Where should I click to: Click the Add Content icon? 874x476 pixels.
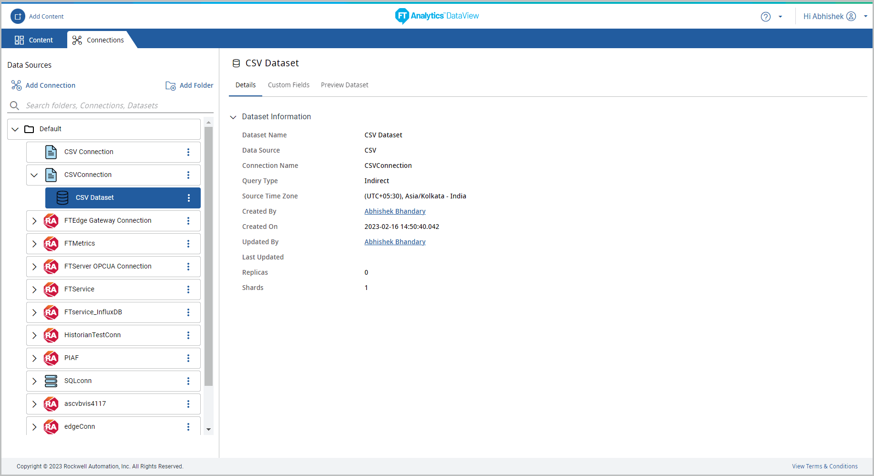(x=18, y=16)
